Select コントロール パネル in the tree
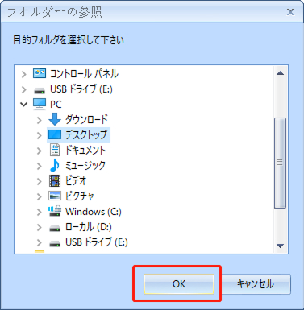 84,74
